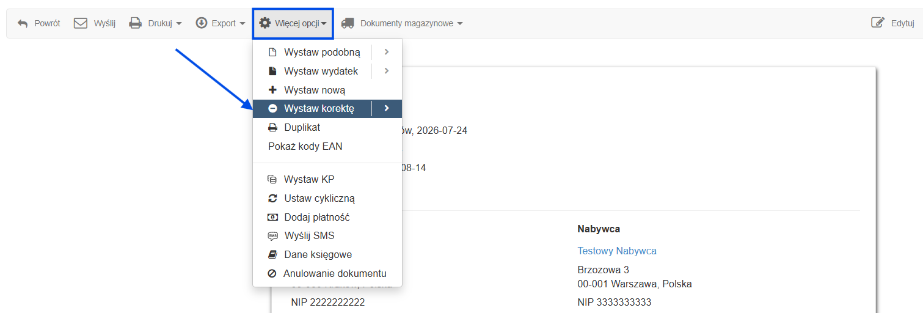923x313 pixels.
Task: Click the Wystaw wydatek file icon
Action: pos(272,72)
